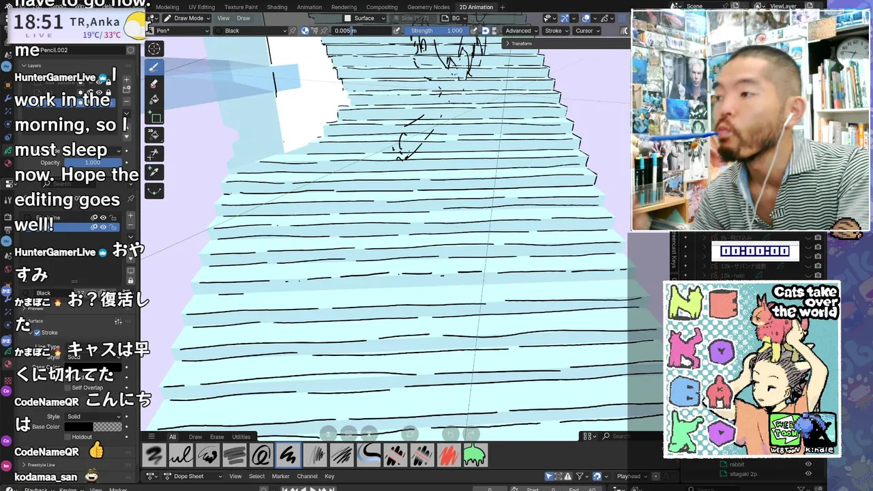The width and height of the screenshot is (873, 491).
Task: Open the Playhead dropdown
Action: [x=632, y=476]
